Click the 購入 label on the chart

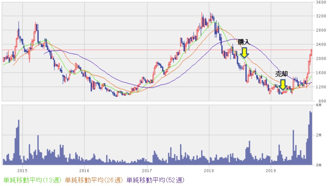(244, 42)
